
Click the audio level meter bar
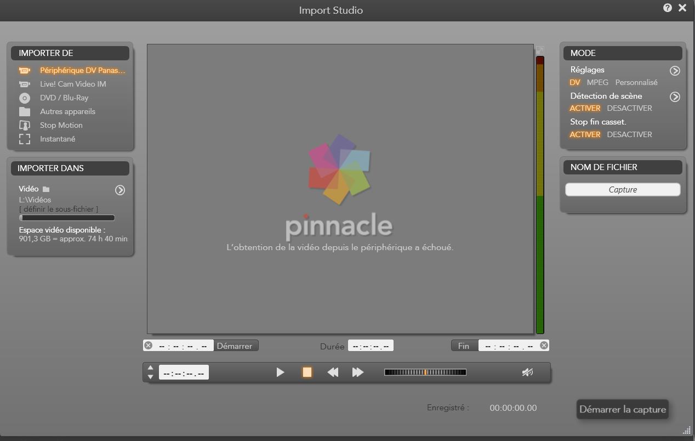(540, 195)
